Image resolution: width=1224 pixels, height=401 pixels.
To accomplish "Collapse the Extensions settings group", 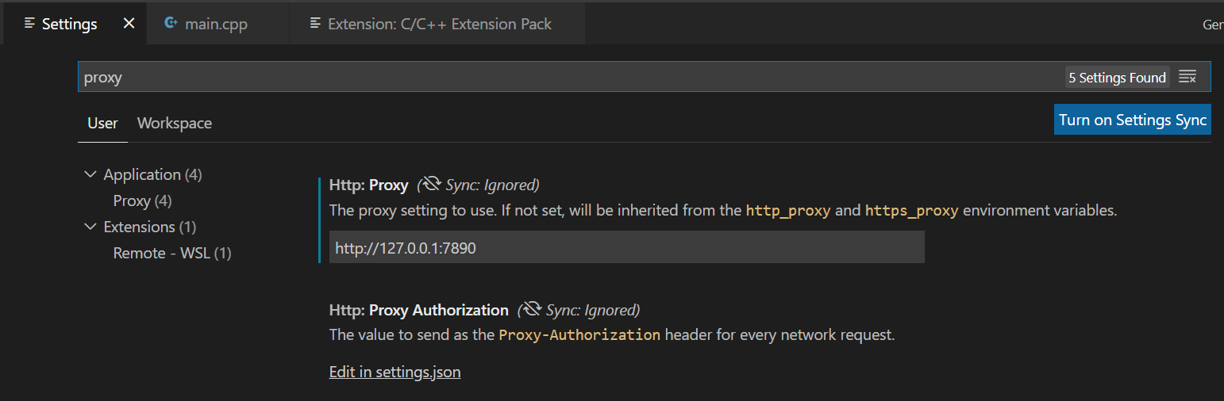I will point(90,227).
